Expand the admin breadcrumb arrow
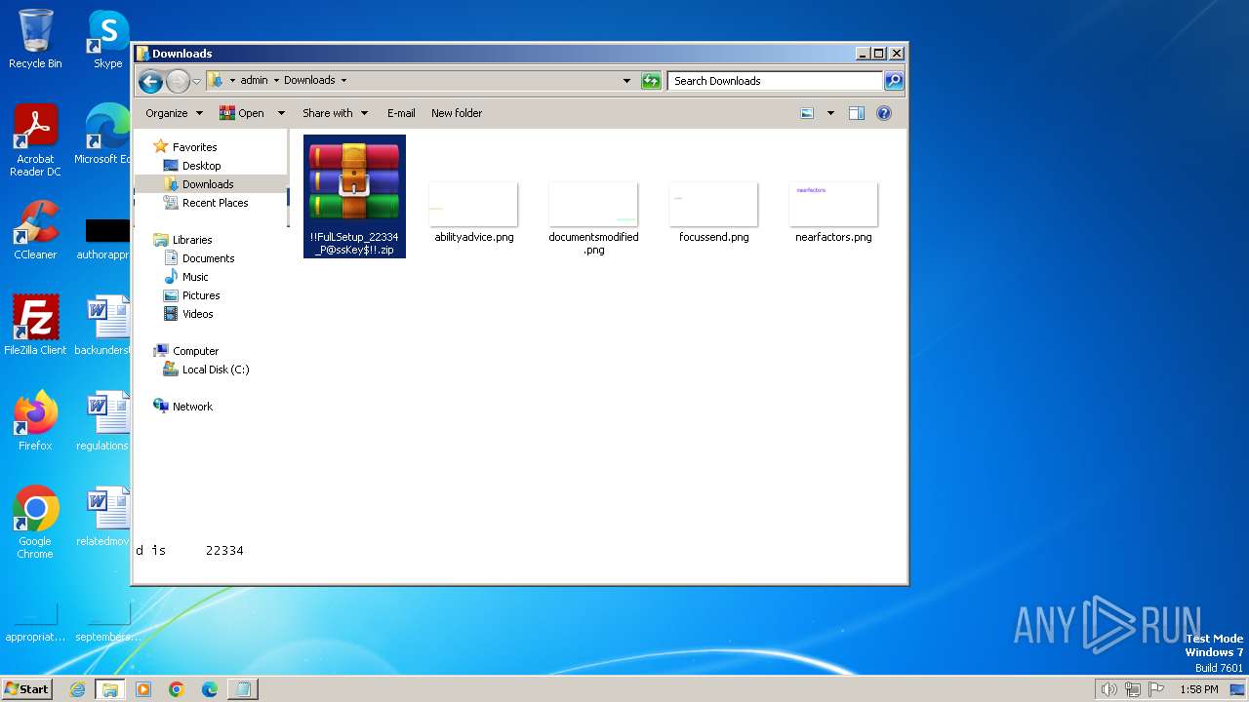Viewport: 1249px width, 702px height. click(x=276, y=81)
